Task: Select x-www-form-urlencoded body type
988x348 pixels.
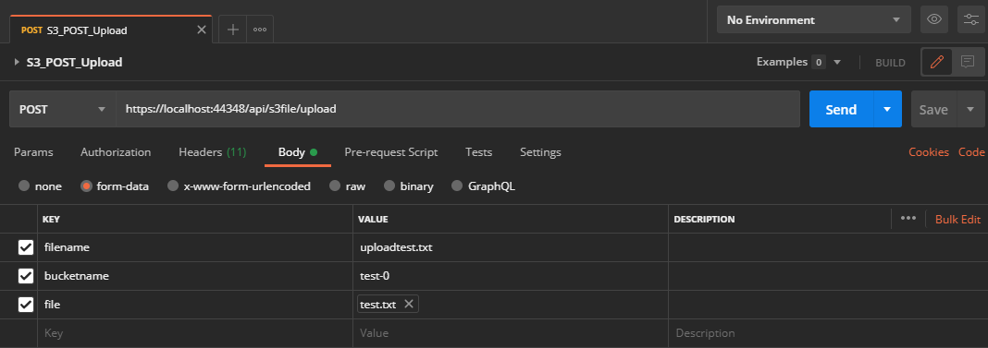Action: (x=173, y=186)
